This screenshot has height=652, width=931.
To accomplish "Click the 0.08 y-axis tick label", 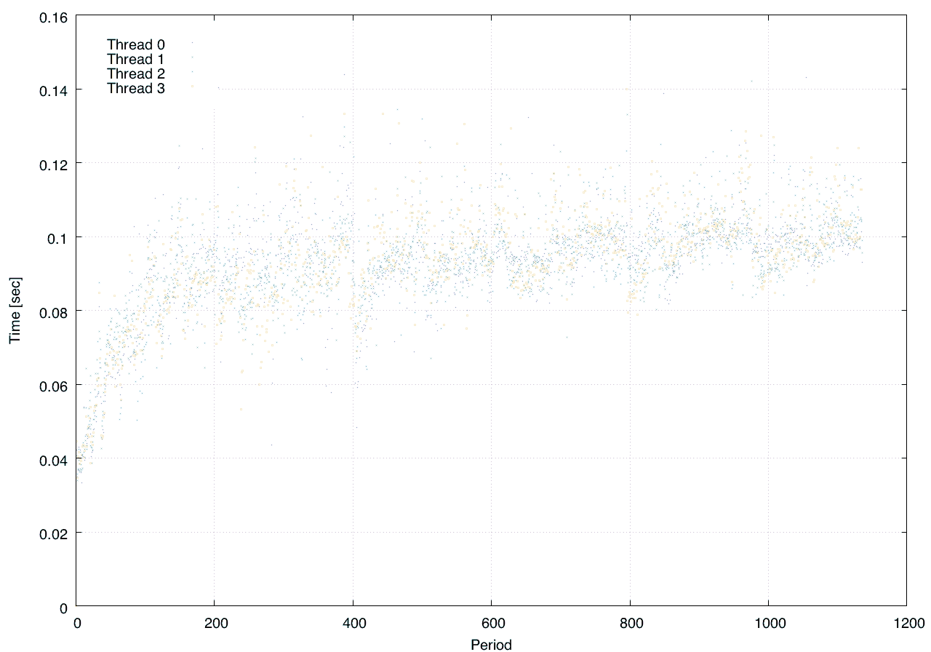I will coord(52,311).
